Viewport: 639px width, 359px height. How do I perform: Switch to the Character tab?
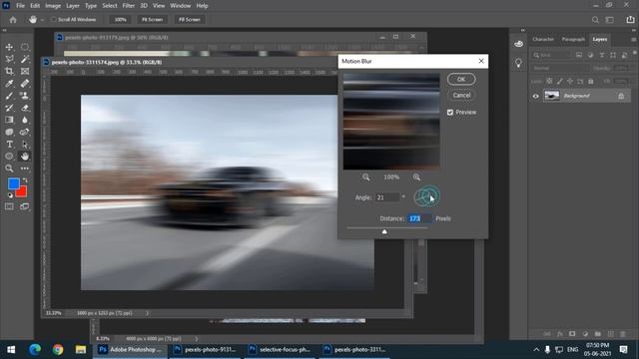point(543,39)
